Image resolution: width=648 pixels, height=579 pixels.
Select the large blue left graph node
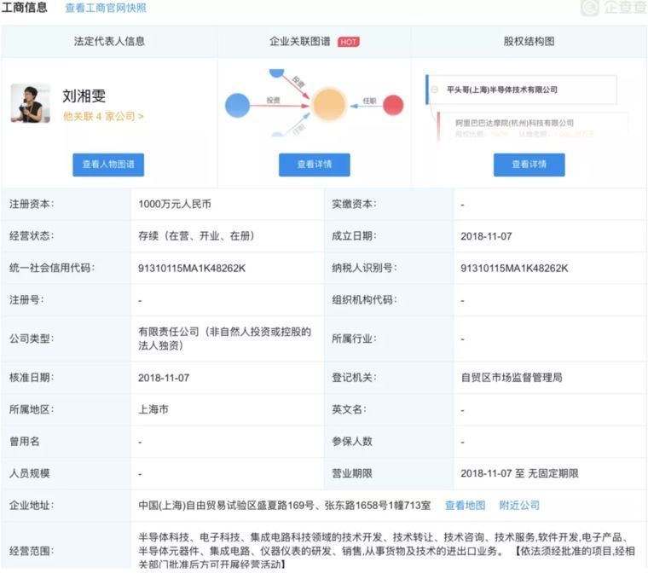[x=237, y=105]
